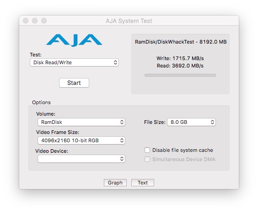
Task: Click the Volume: label
Action: pyautogui.click(x=46, y=114)
